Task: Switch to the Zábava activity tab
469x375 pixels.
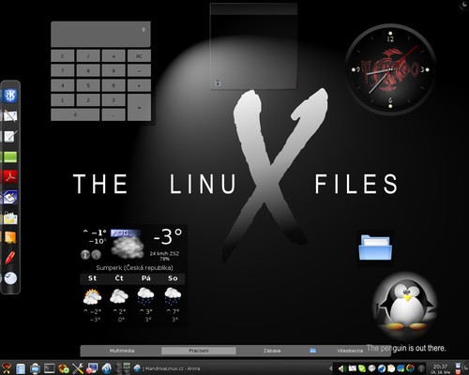Action: (272, 351)
